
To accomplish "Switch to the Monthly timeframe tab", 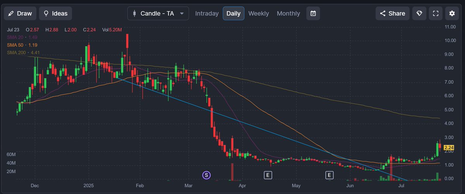I will tap(288, 13).
